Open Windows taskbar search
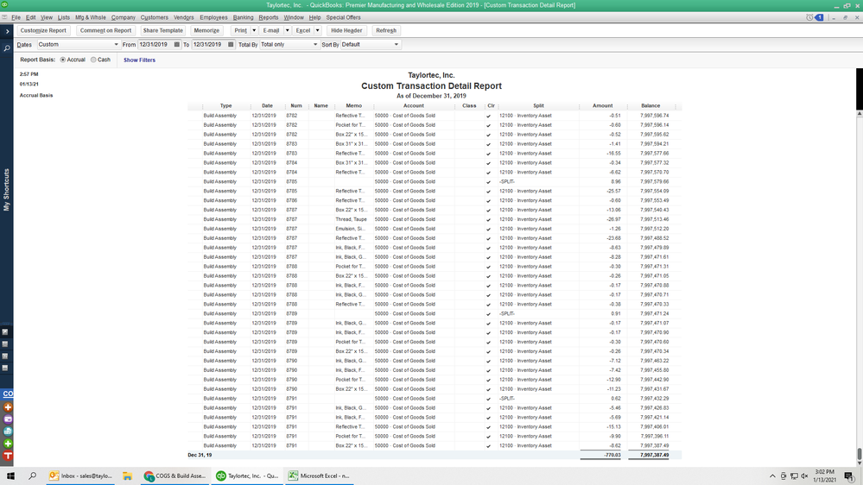Screen dimensions: 863x485 click(x=33, y=476)
